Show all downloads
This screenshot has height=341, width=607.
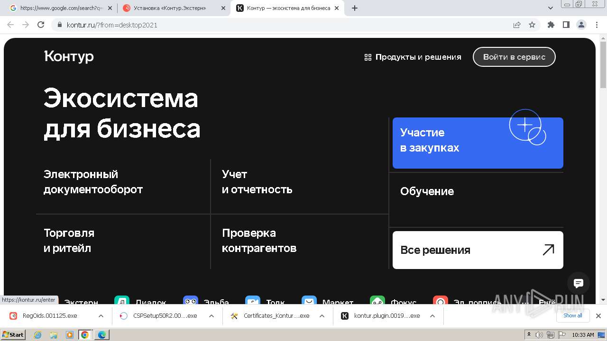point(573,316)
